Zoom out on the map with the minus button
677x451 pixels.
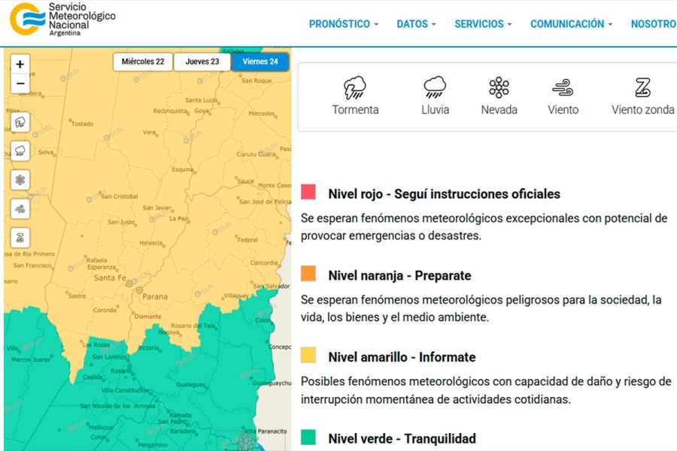20,83
